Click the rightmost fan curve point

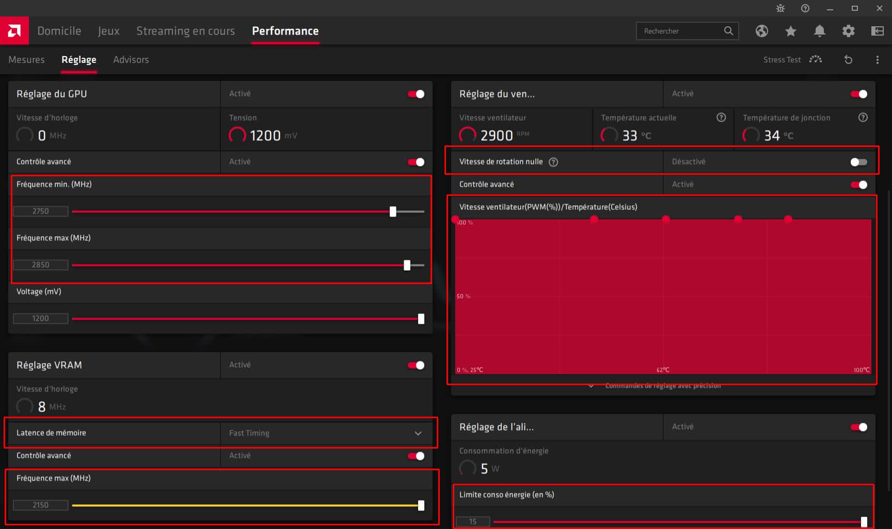coord(788,220)
